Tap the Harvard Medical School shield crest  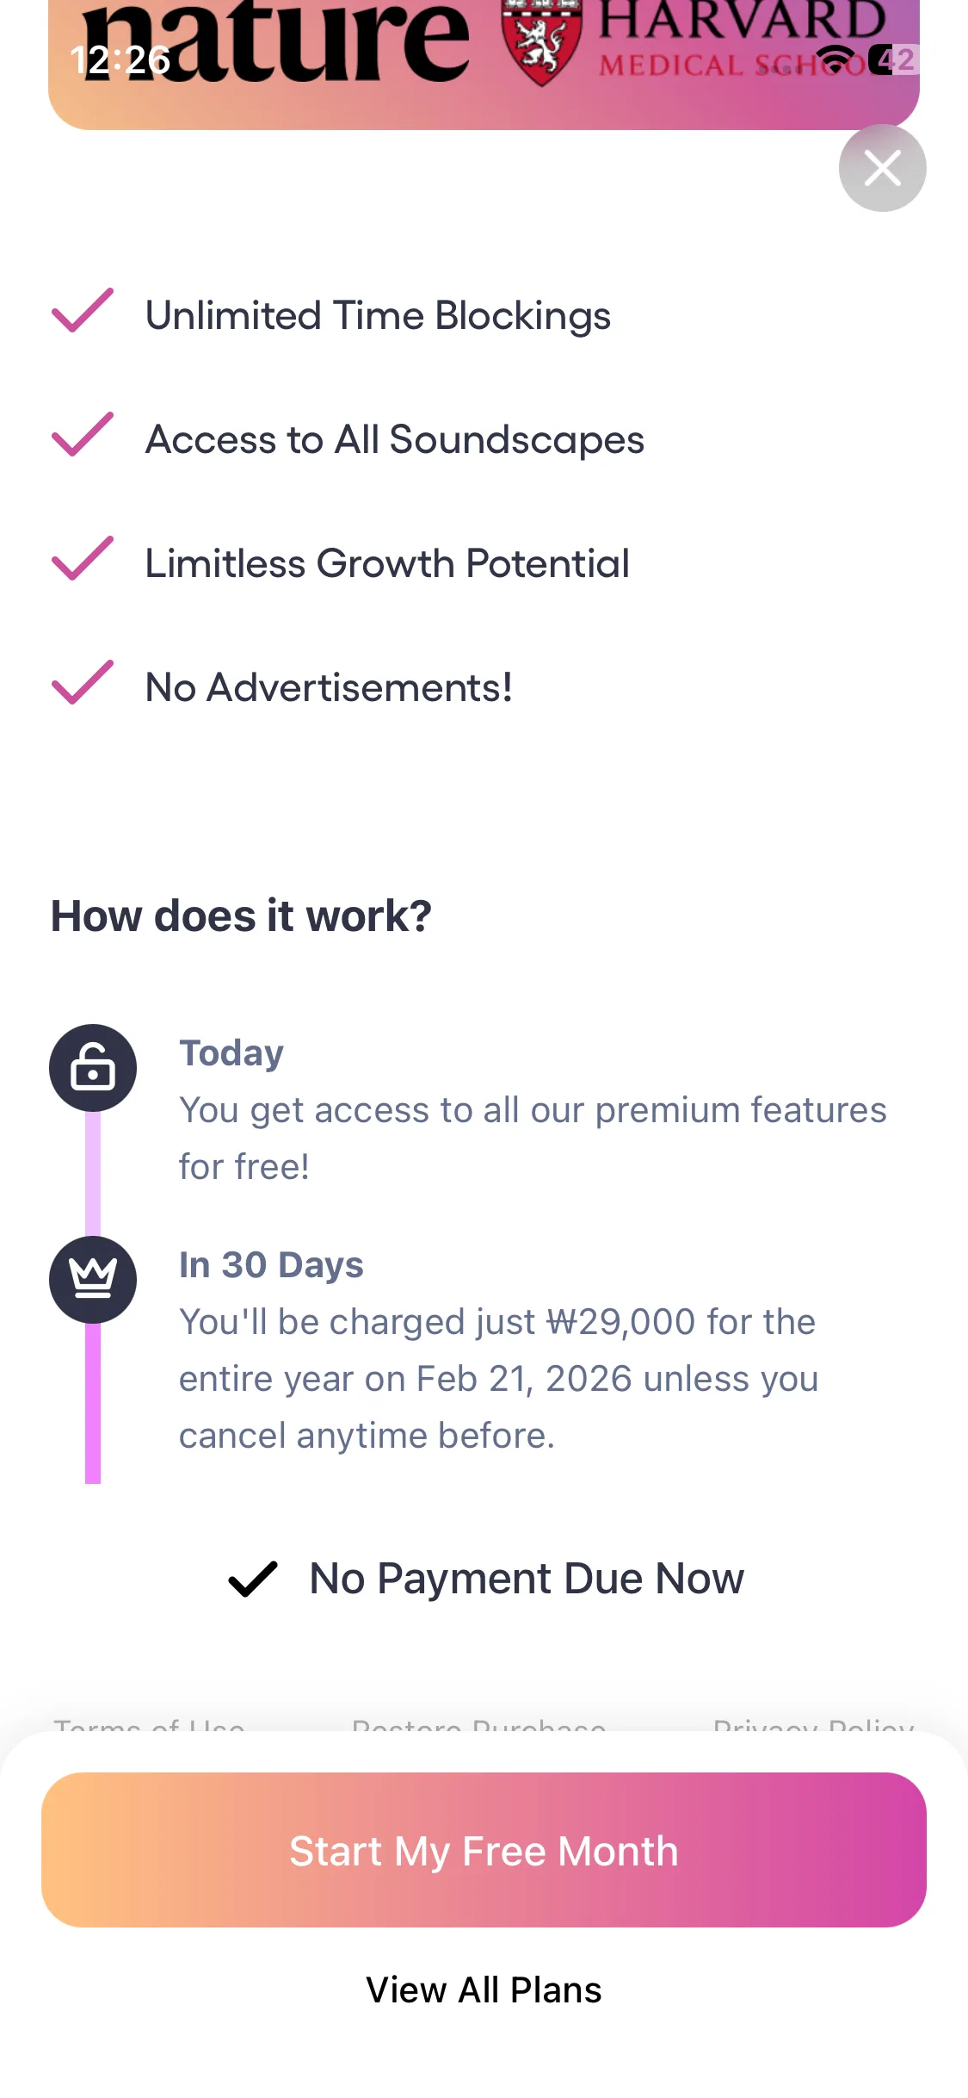click(540, 43)
